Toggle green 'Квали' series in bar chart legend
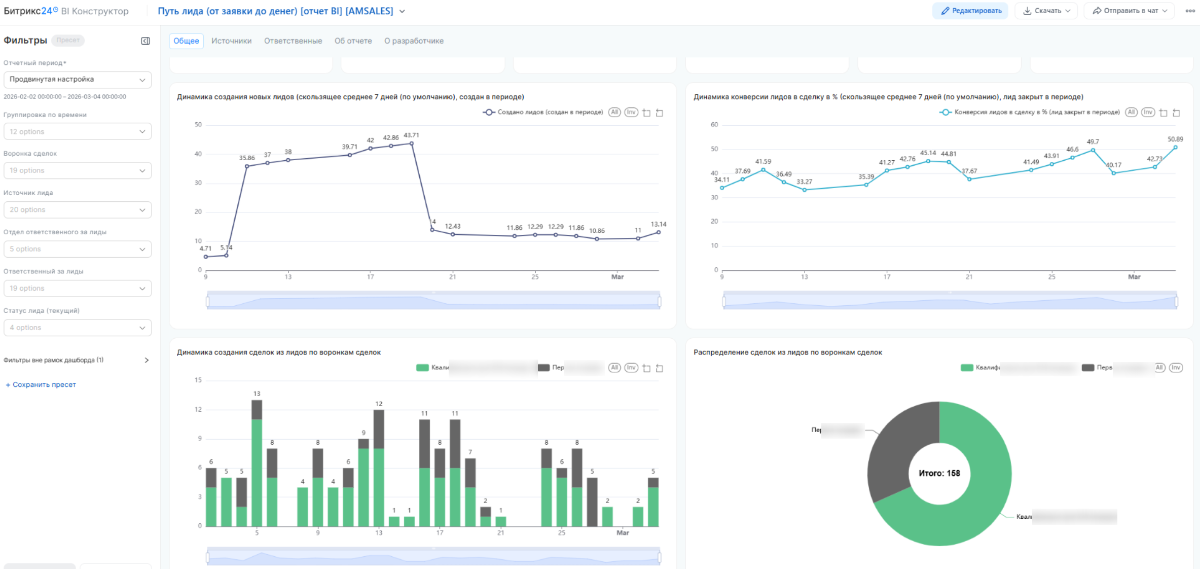The image size is (1200, 569). [431, 368]
